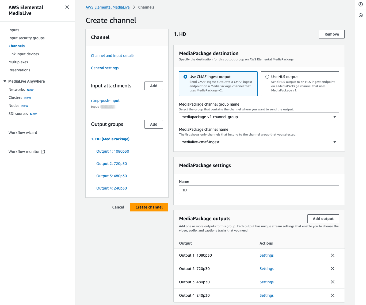
Task: Open Settings for Output 1: 1080p30
Action: tap(266, 255)
